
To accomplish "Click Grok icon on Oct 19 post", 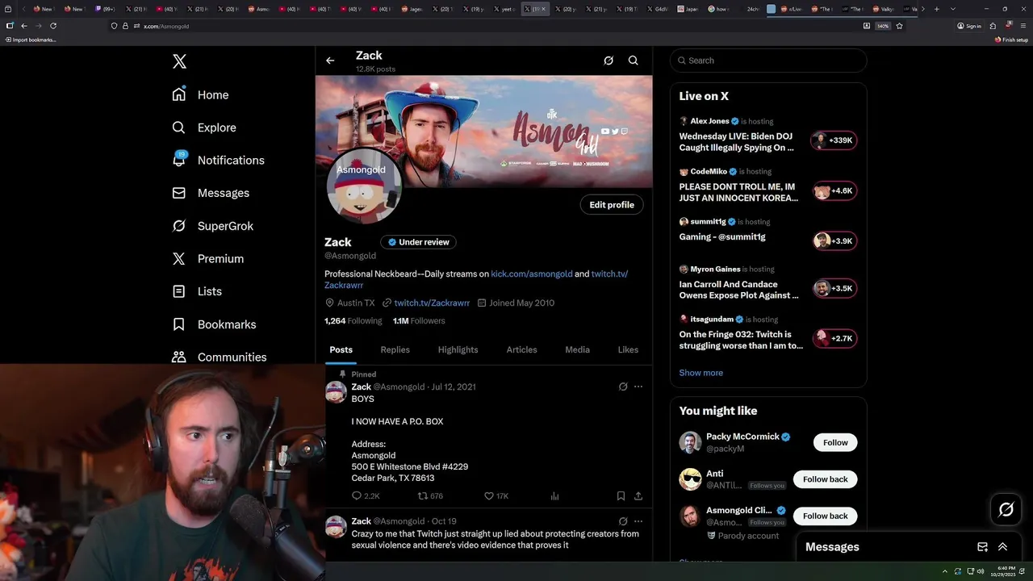I will tap(623, 521).
